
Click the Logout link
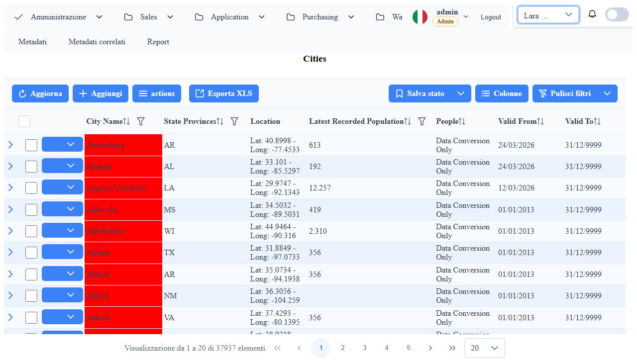click(491, 17)
